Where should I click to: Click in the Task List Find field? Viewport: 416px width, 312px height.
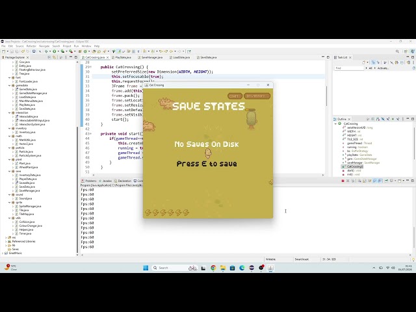tap(349, 68)
